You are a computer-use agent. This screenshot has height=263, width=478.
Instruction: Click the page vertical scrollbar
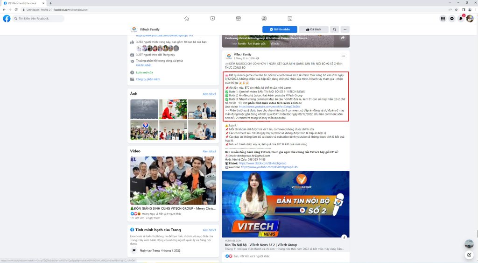tap(477, 235)
